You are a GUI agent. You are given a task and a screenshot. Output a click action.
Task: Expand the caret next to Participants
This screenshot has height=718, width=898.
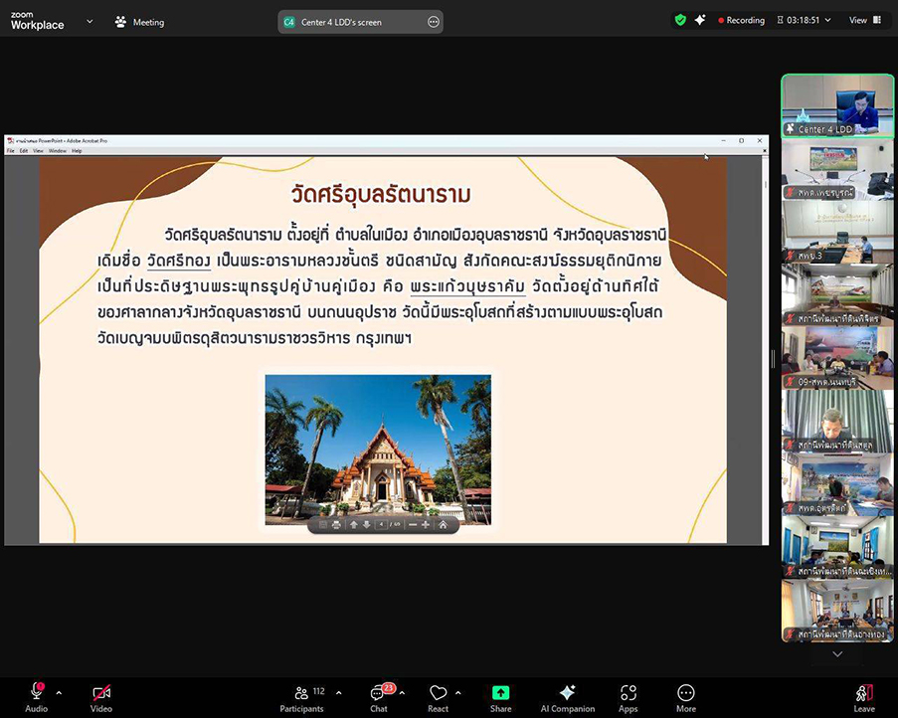[x=338, y=692]
